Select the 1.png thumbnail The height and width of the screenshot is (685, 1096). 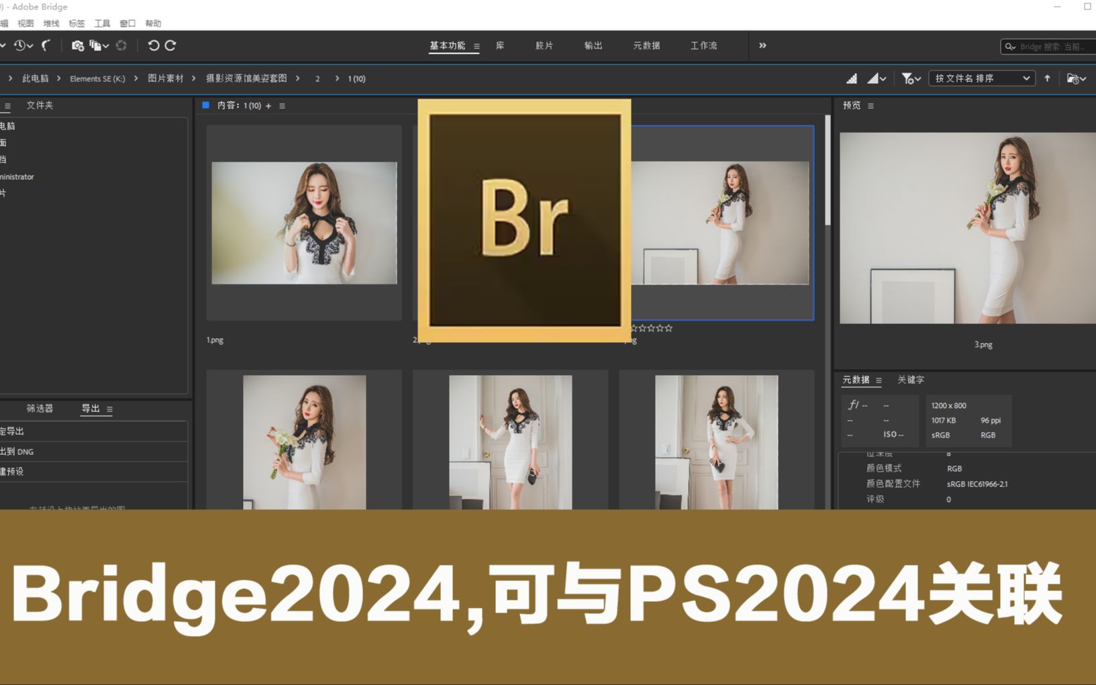pyautogui.click(x=304, y=223)
